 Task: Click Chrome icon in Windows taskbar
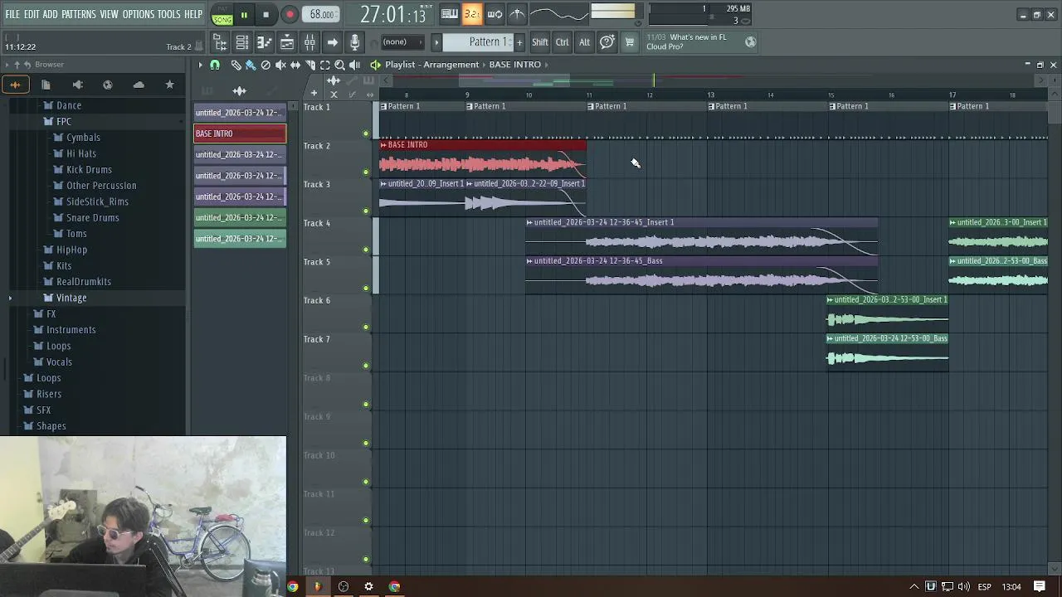292,587
